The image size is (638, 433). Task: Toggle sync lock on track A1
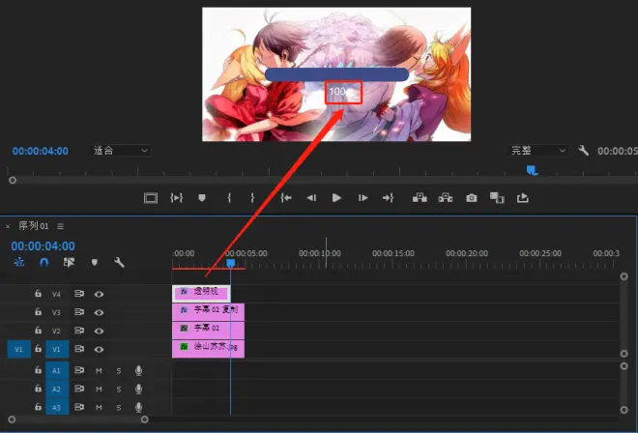click(79, 370)
